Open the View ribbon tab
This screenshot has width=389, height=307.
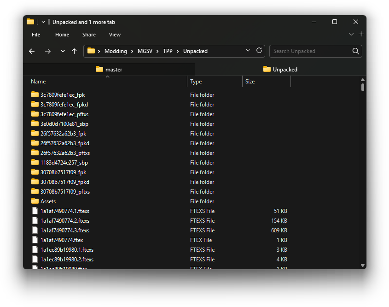[115, 35]
